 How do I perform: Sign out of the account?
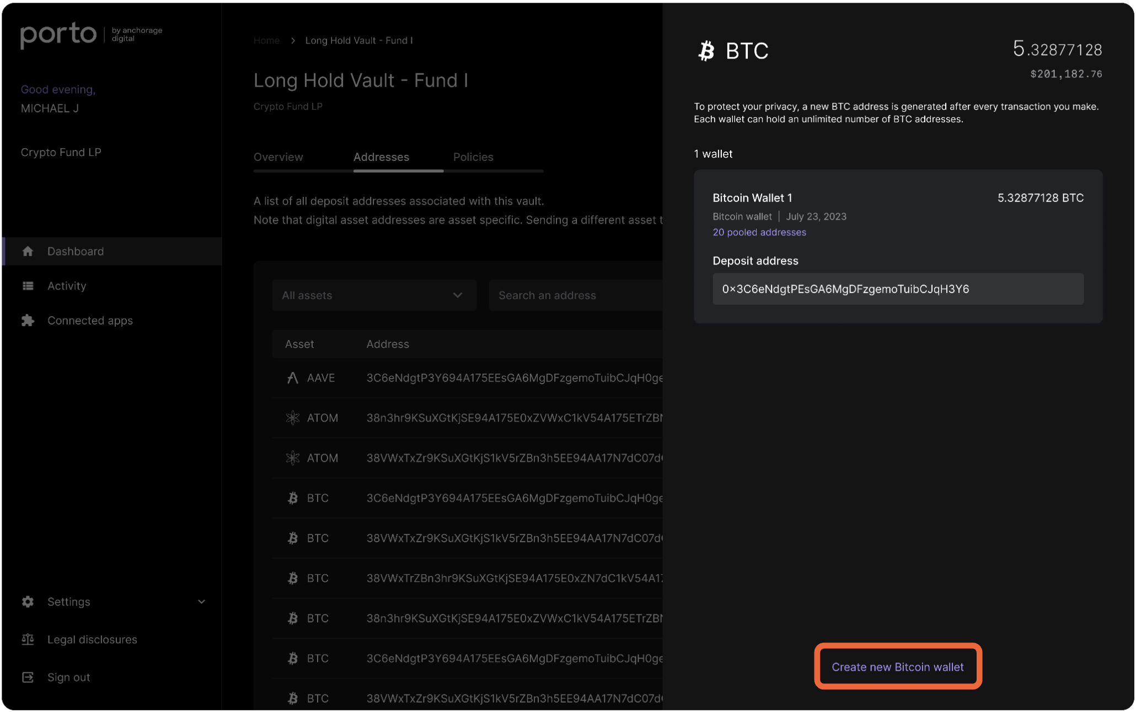click(x=68, y=677)
